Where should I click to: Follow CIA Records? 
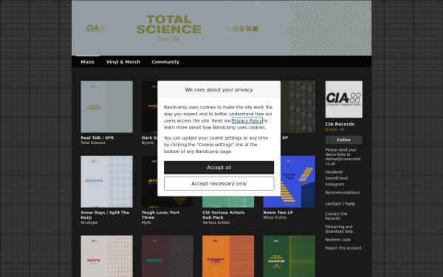coord(343,140)
